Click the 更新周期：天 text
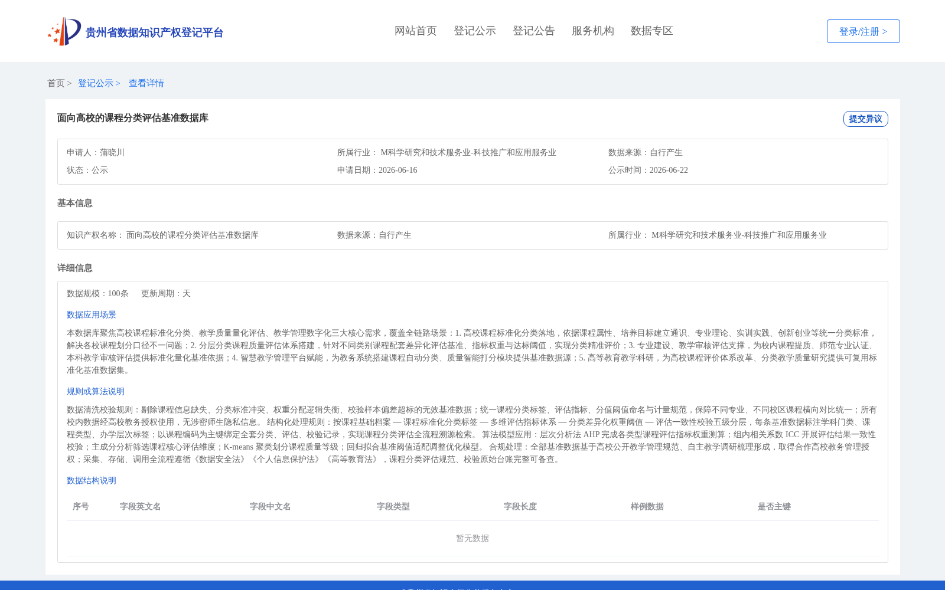The width and height of the screenshot is (945, 590). [166, 293]
